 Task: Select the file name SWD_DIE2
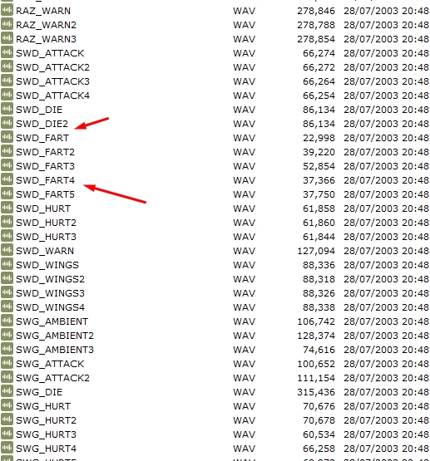tap(42, 124)
